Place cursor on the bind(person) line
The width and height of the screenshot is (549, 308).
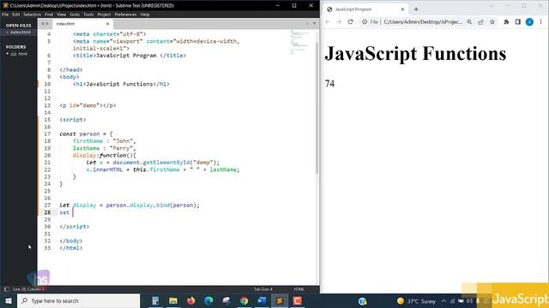(x=130, y=205)
